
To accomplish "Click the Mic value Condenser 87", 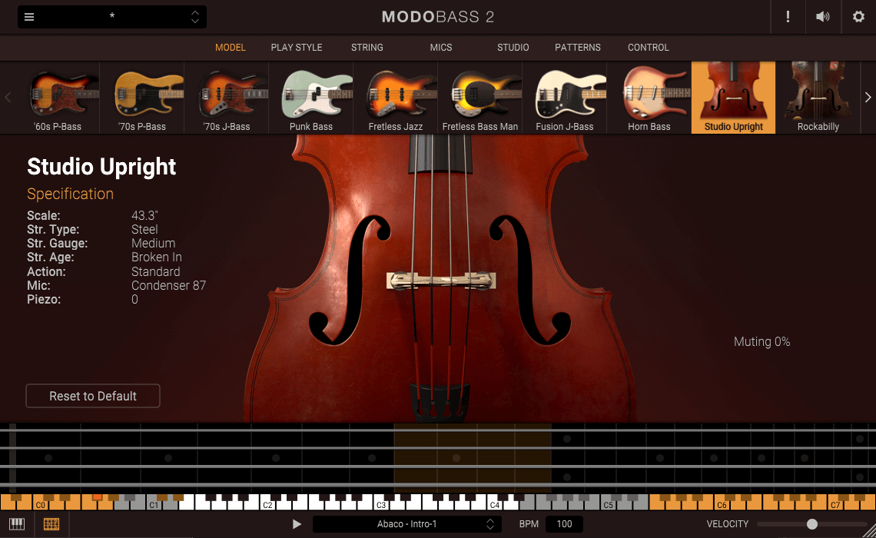I will pyautogui.click(x=169, y=286).
